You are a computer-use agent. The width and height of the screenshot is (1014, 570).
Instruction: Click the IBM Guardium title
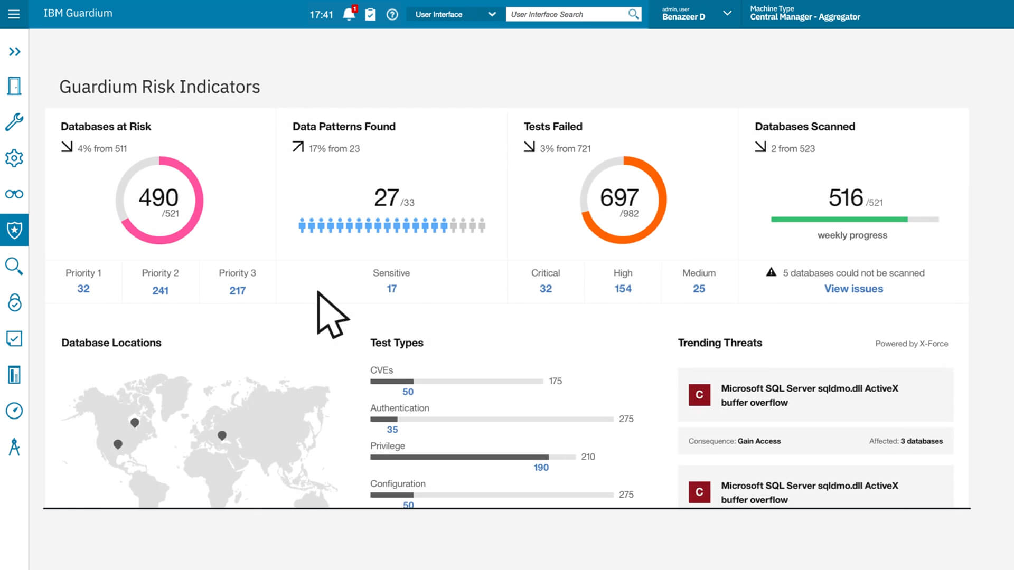pyautogui.click(x=78, y=13)
